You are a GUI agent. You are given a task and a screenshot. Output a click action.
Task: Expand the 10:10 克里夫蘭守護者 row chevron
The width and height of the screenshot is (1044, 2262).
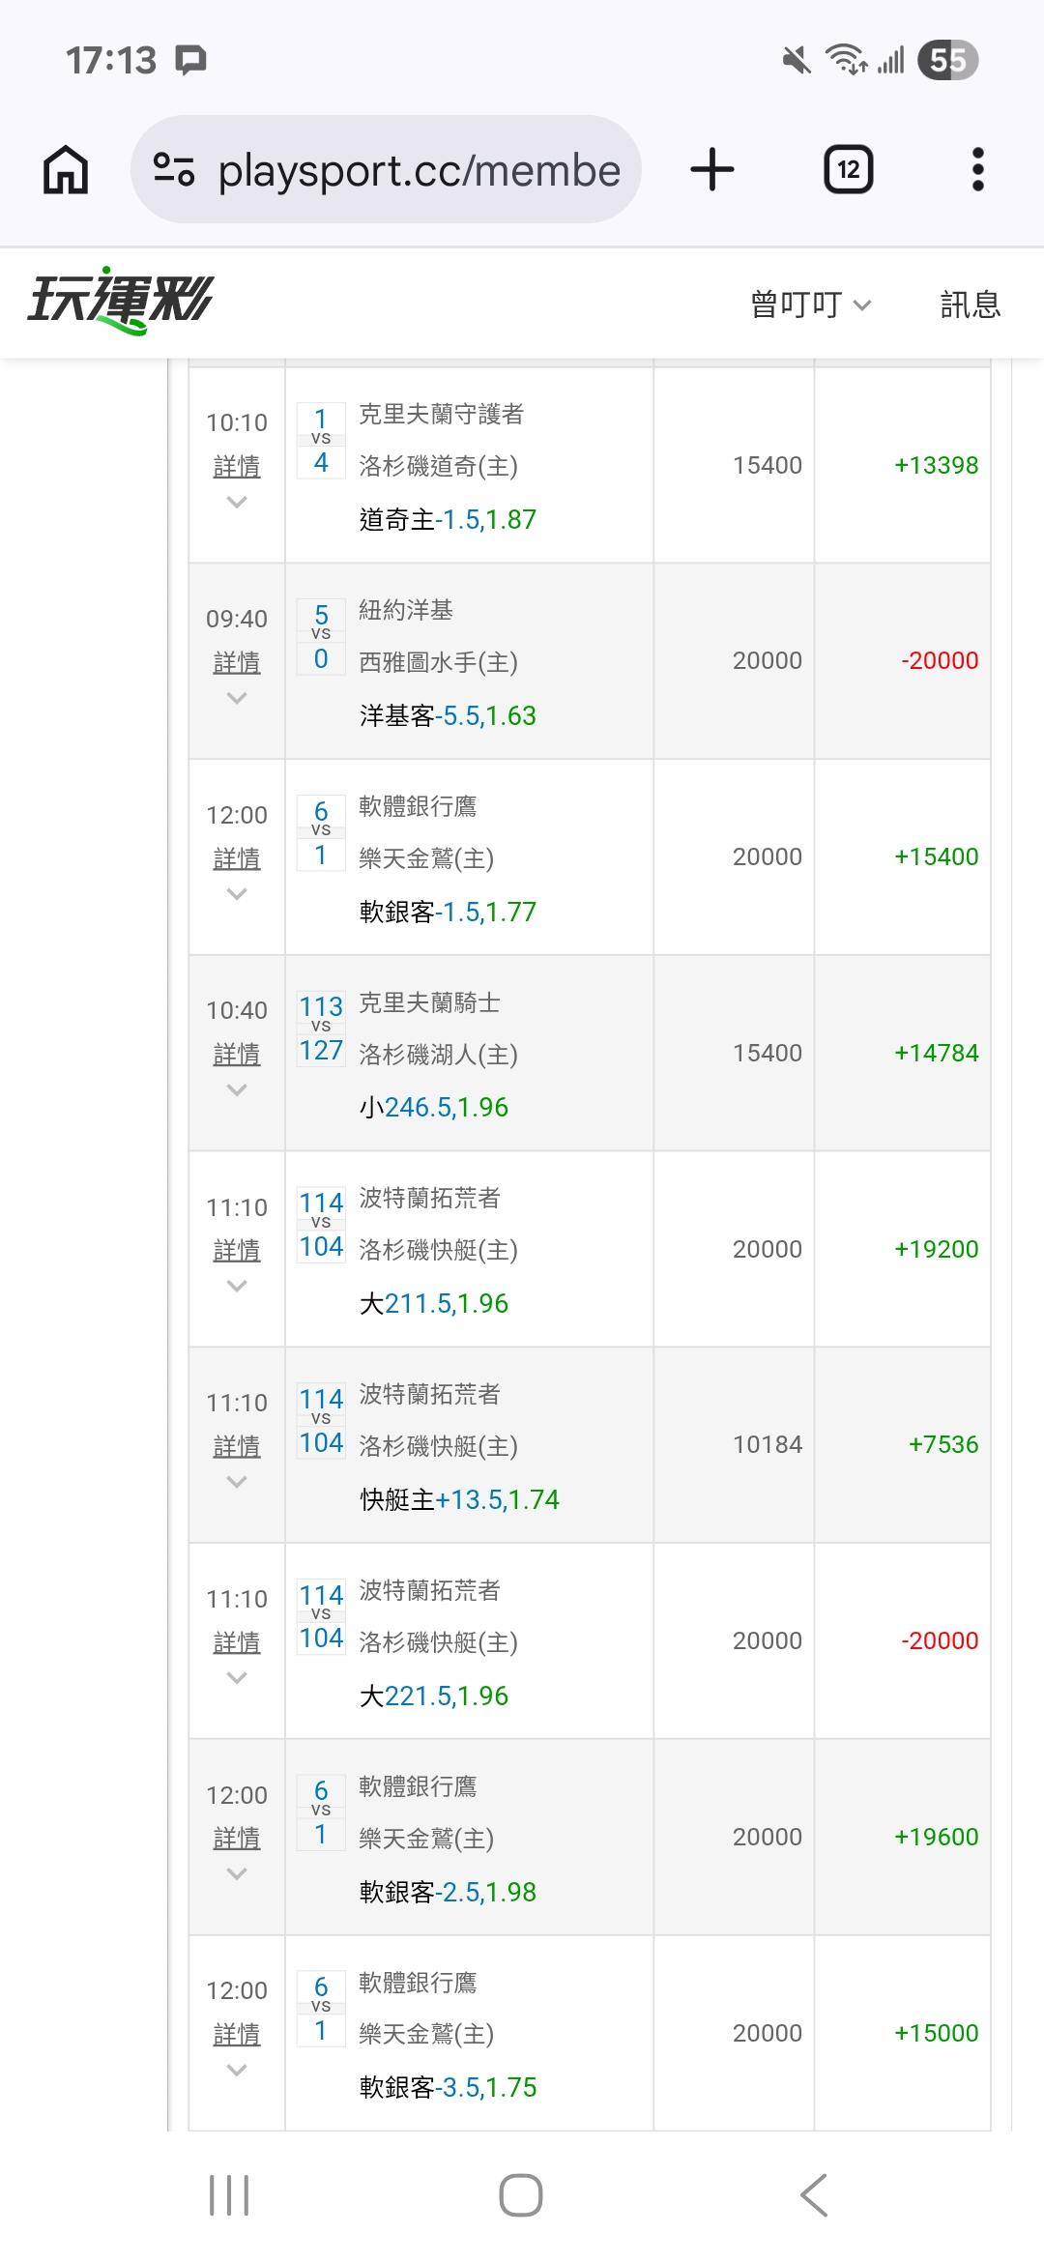(237, 503)
